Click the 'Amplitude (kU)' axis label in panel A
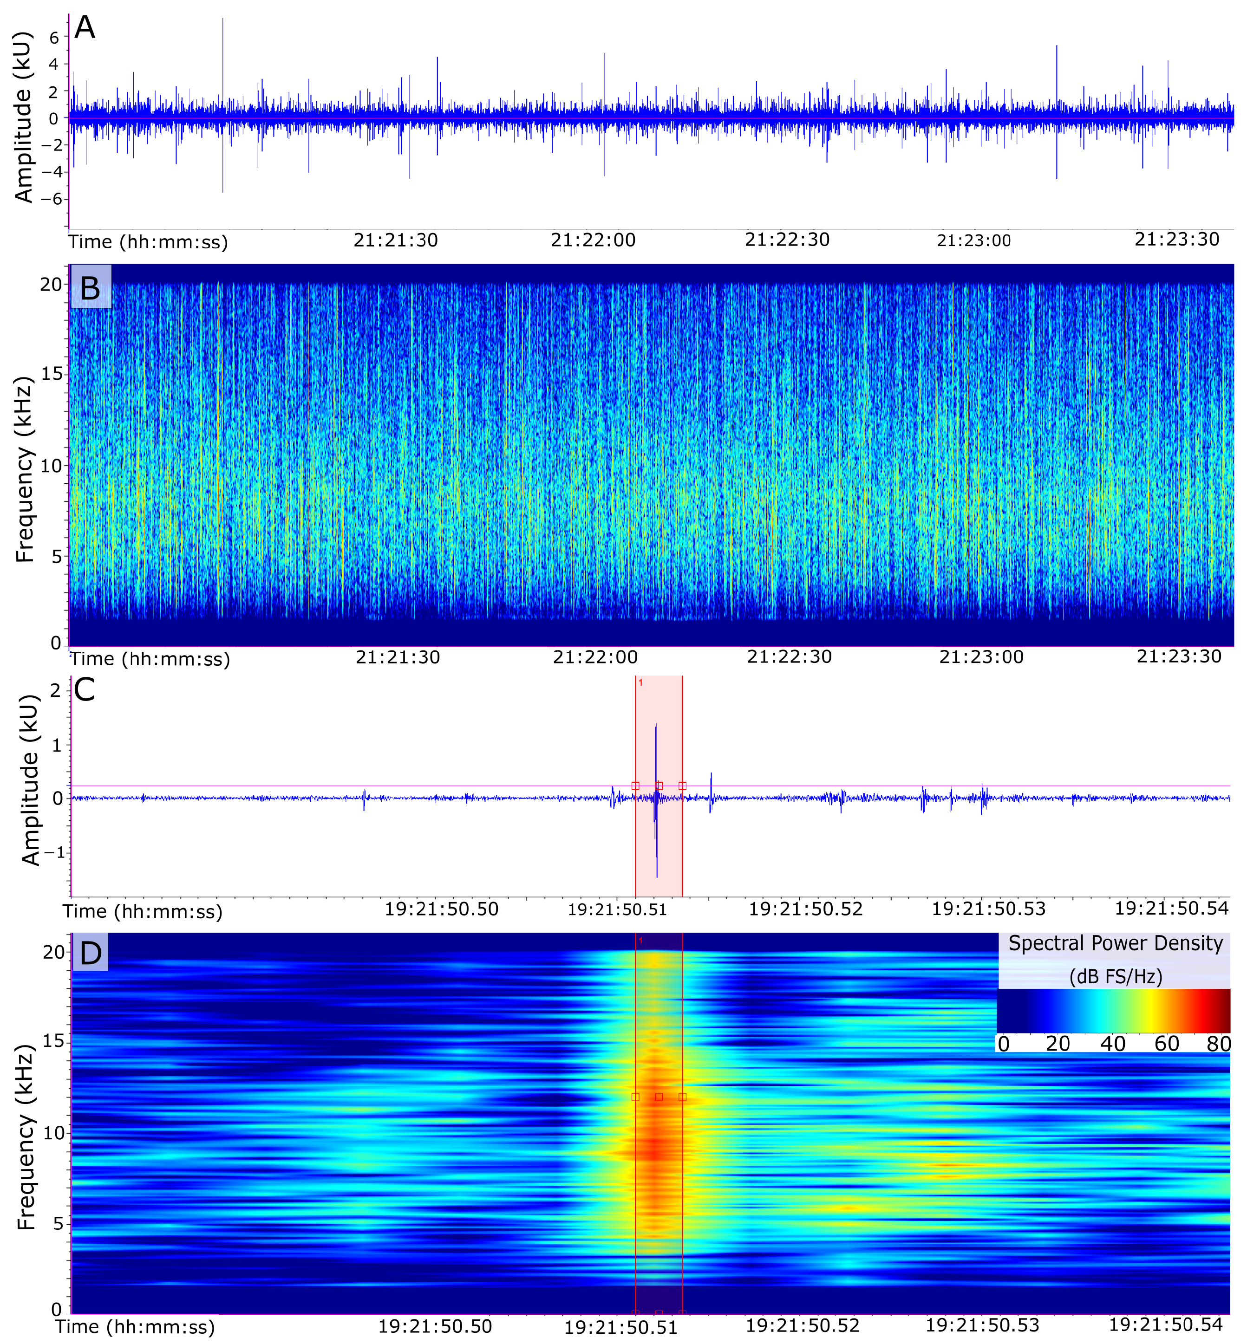This screenshot has height=1344, width=1247. click(24, 117)
